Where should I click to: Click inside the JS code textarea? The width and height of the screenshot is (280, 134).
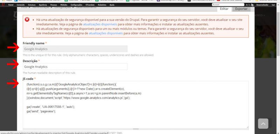(136, 104)
